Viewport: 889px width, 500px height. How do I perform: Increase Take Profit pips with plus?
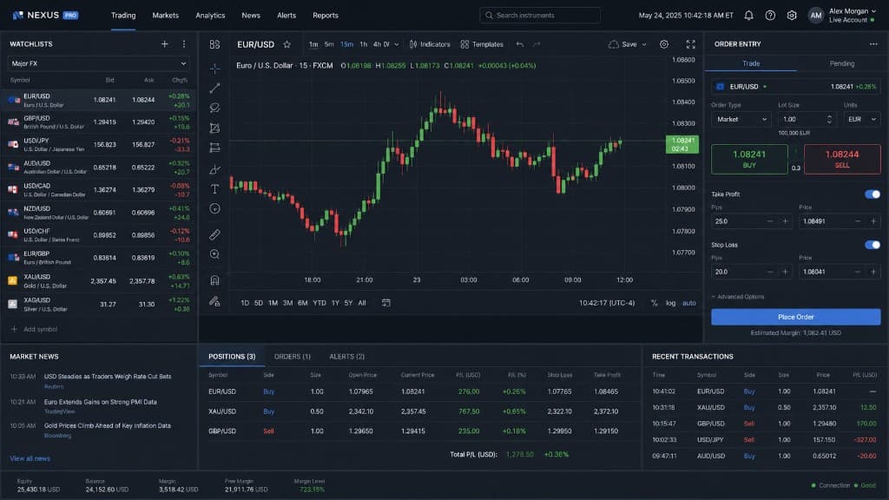(x=785, y=221)
